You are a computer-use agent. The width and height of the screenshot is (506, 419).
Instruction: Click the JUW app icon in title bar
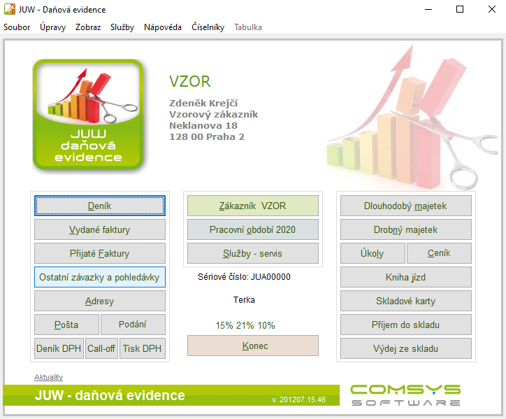click(x=9, y=9)
